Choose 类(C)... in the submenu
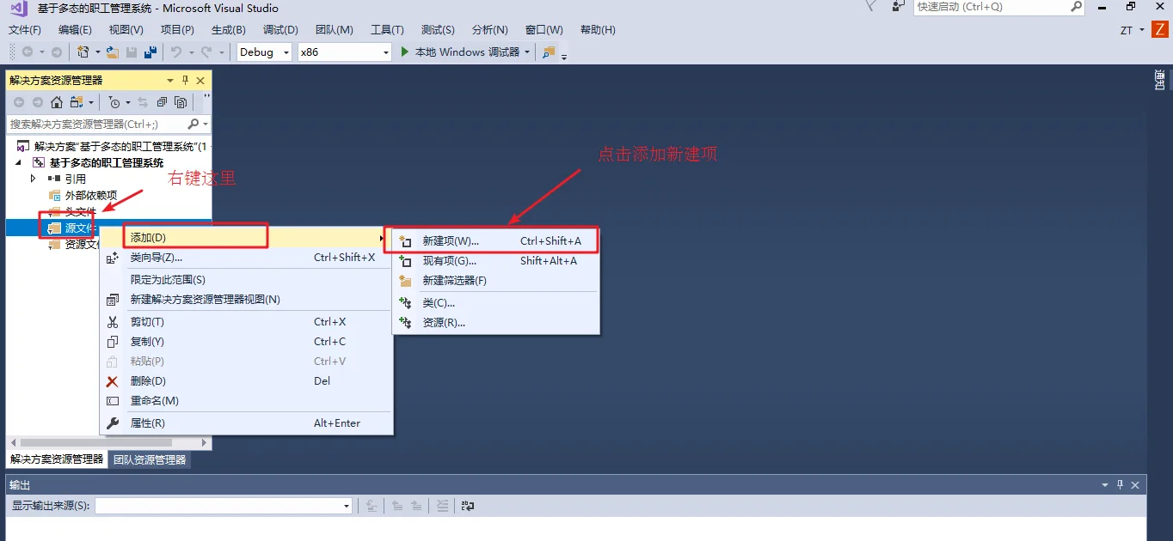 point(496,303)
